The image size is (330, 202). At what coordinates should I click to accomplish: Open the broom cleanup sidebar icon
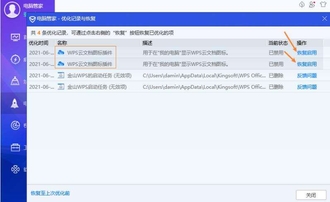[15, 81]
